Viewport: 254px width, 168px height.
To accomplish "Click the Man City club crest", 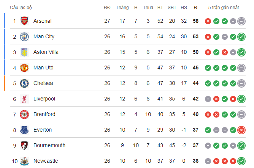I will 25,36.
